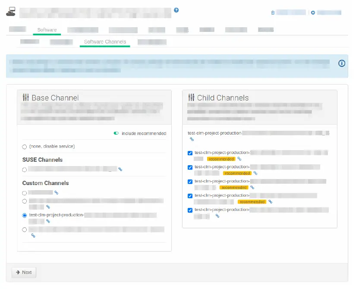Uncheck the last child channel checkbox
The width and height of the screenshot is (359, 289).
[190, 210]
